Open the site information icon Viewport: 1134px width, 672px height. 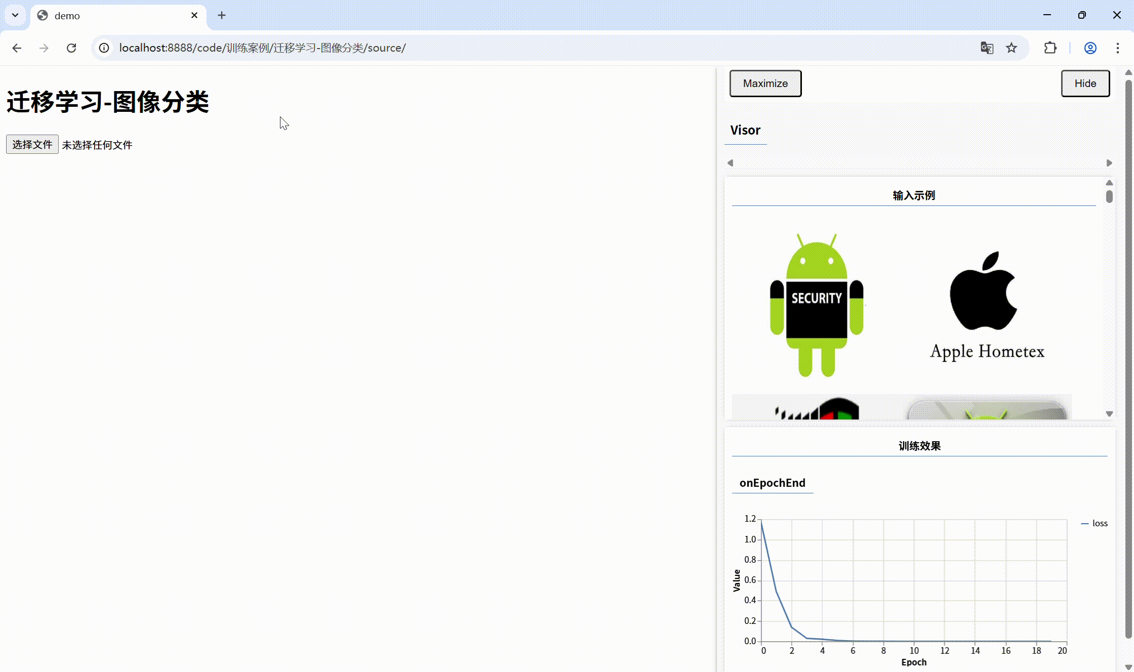[x=104, y=48]
